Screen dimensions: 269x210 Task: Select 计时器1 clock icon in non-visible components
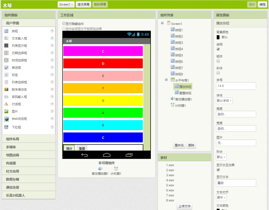point(116,169)
